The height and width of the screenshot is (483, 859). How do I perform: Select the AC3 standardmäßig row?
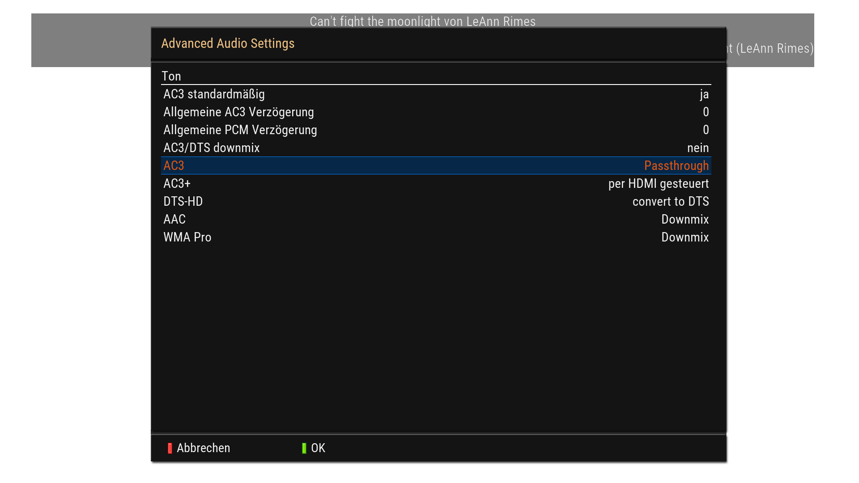coord(214,94)
